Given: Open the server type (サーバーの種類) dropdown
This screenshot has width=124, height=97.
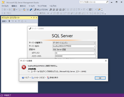Looking at the screenshot, I should click(95, 43).
